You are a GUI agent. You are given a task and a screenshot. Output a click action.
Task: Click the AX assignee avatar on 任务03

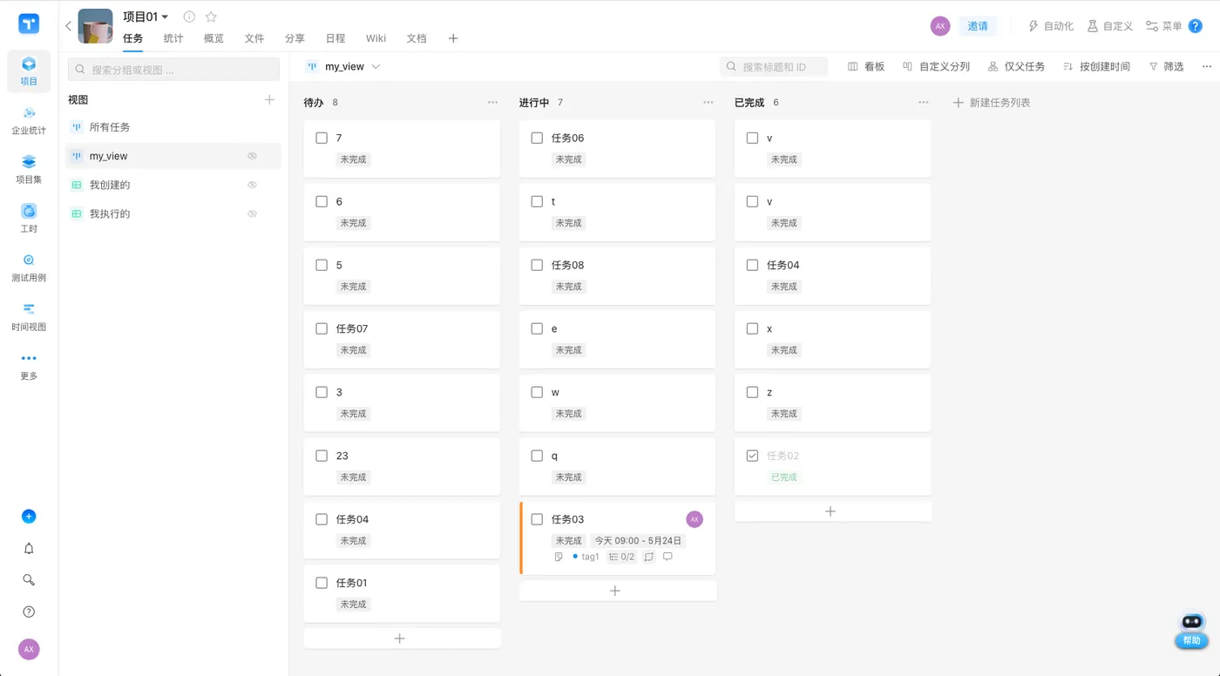pos(695,519)
